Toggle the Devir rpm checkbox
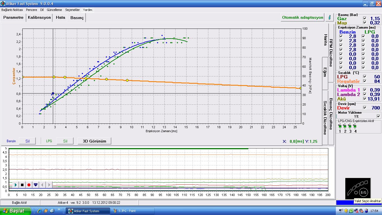The height and width of the screenshot is (215, 382). (x=364, y=107)
